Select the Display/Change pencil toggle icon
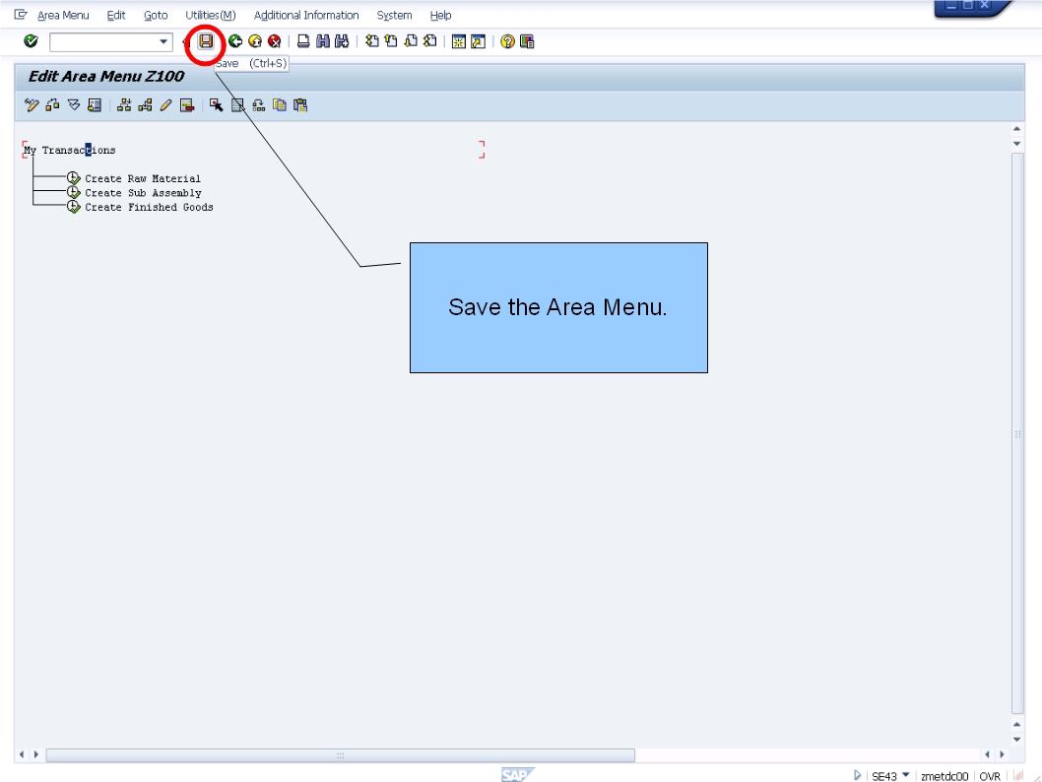 (x=165, y=105)
